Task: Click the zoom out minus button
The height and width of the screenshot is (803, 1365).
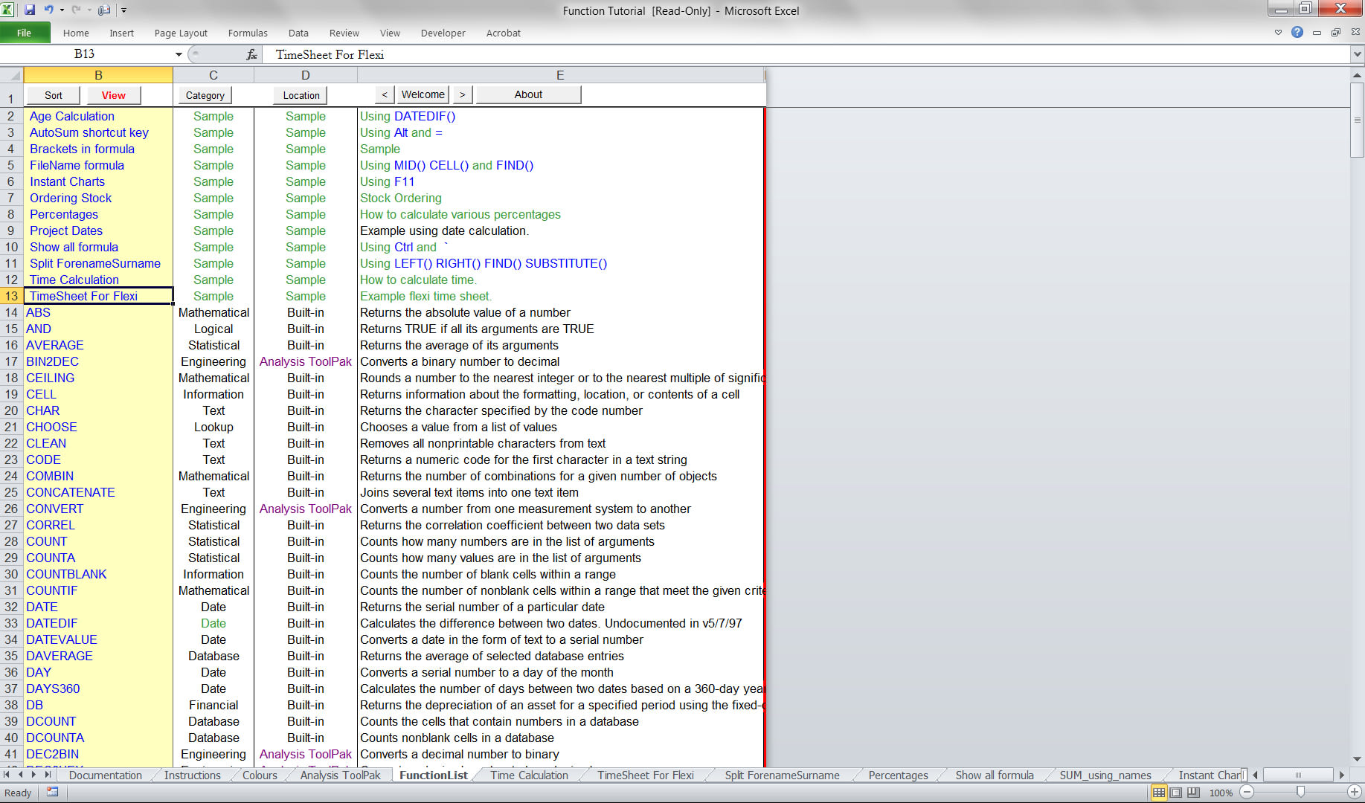Action: 1247,793
